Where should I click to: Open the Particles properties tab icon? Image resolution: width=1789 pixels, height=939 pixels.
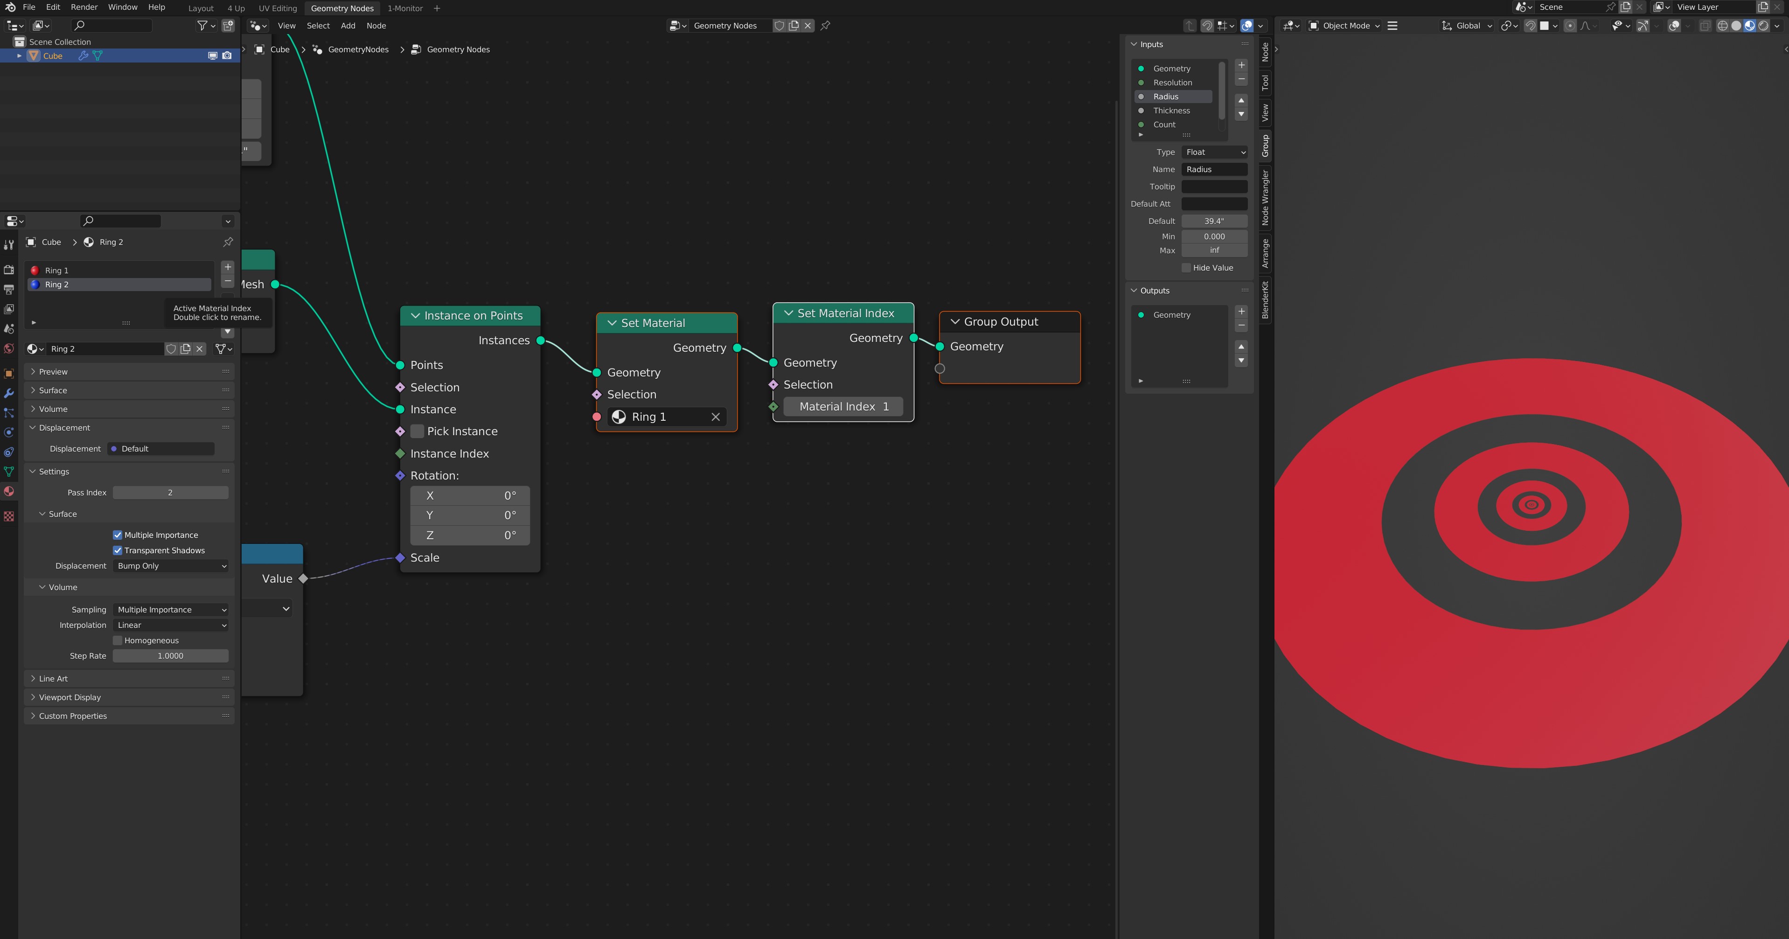9,412
